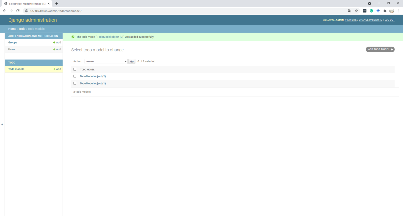
Task: Click the green plus Add next to Users
Action: (57, 49)
